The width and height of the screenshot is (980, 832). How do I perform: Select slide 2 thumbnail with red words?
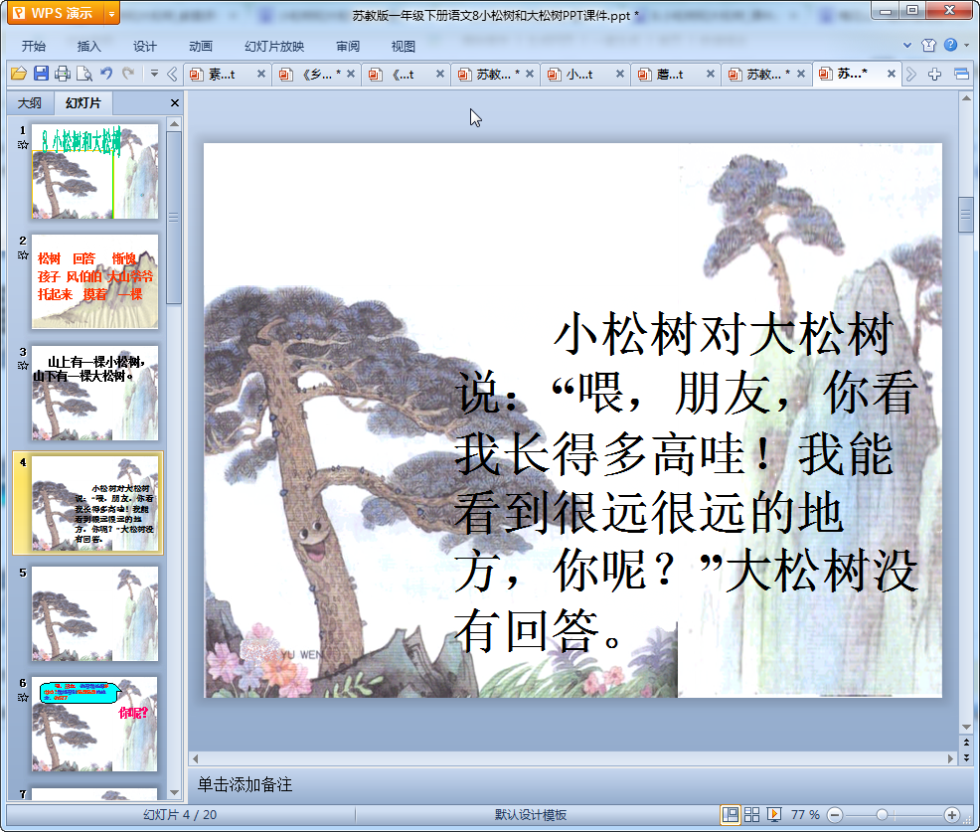click(95, 282)
